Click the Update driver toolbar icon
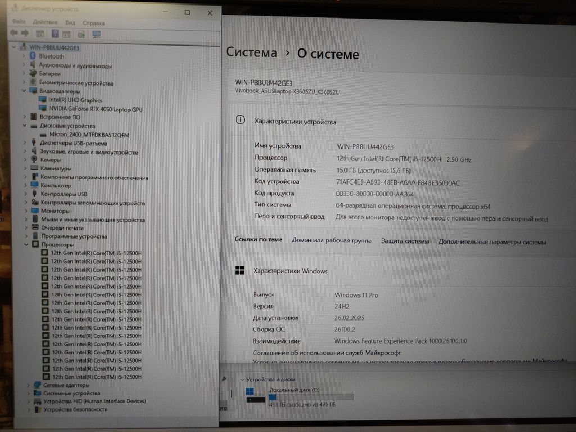Image resolution: width=576 pixels, height=432 pixels. pyautogui.click(x=81, y=34)
